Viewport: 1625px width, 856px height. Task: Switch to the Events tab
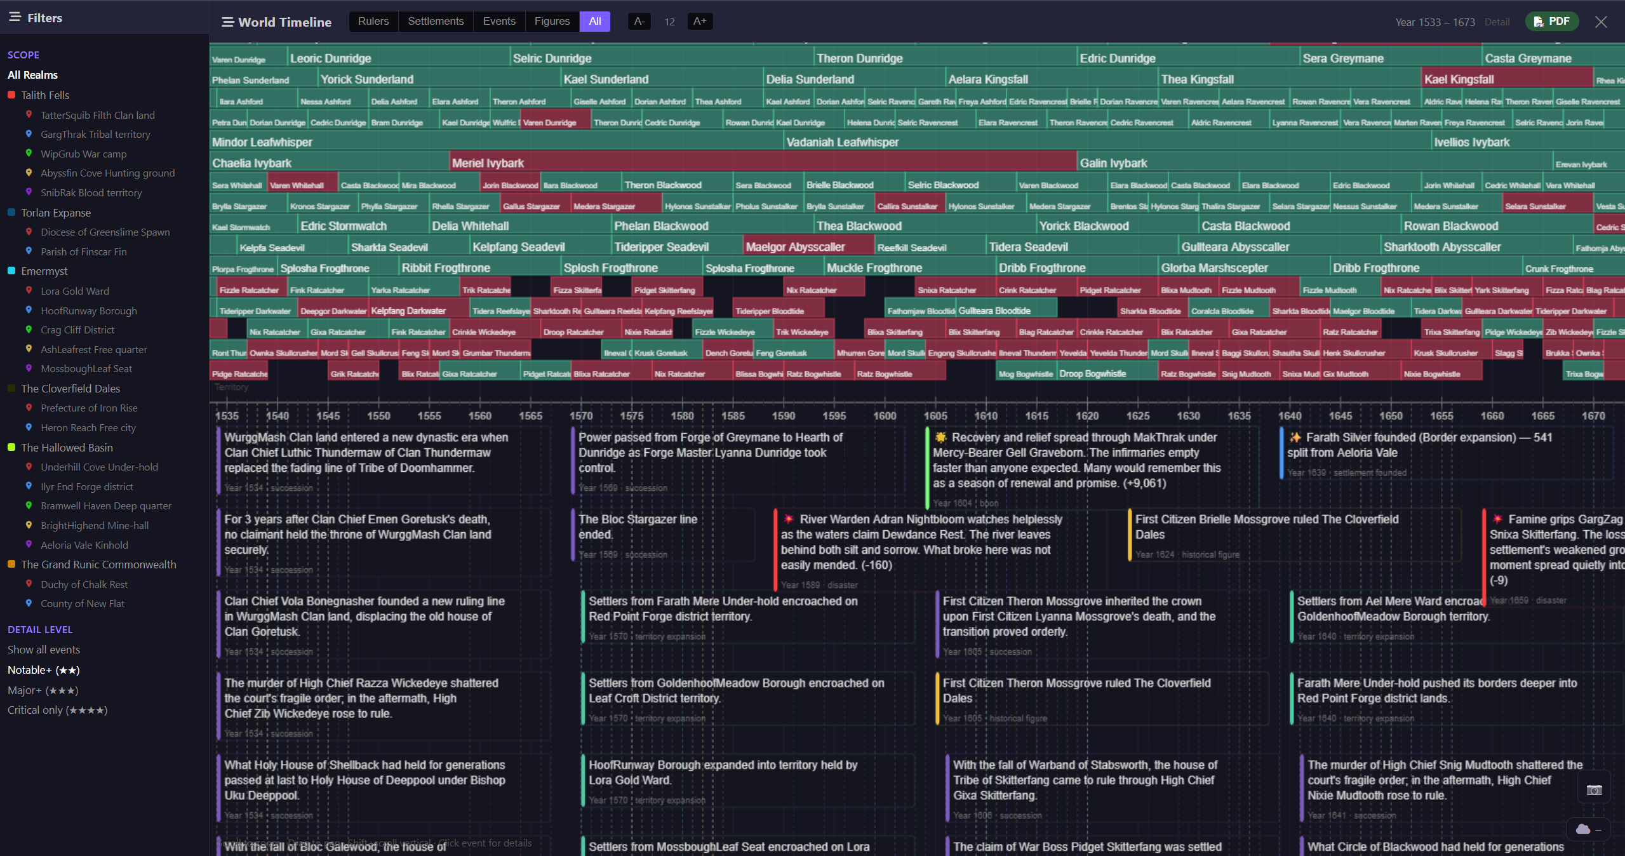coord(499,21)
